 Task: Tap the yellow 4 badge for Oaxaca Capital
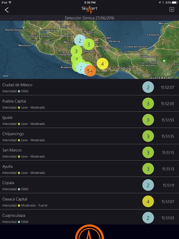click(148, 201)
